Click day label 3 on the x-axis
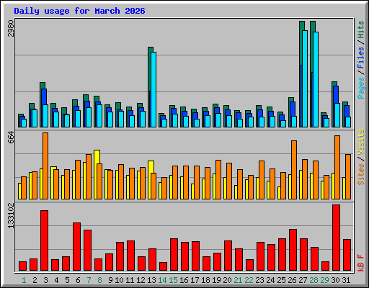 click(x=45, y=280)
